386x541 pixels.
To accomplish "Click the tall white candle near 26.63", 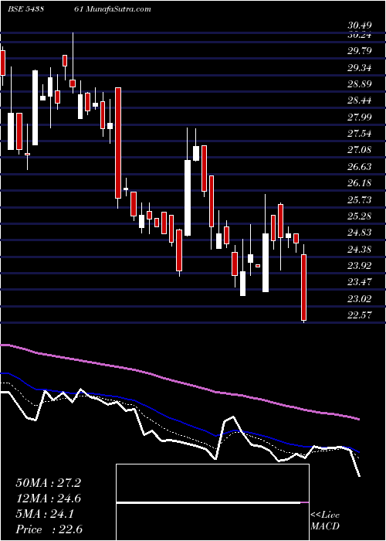I will (x=188, y=198).
